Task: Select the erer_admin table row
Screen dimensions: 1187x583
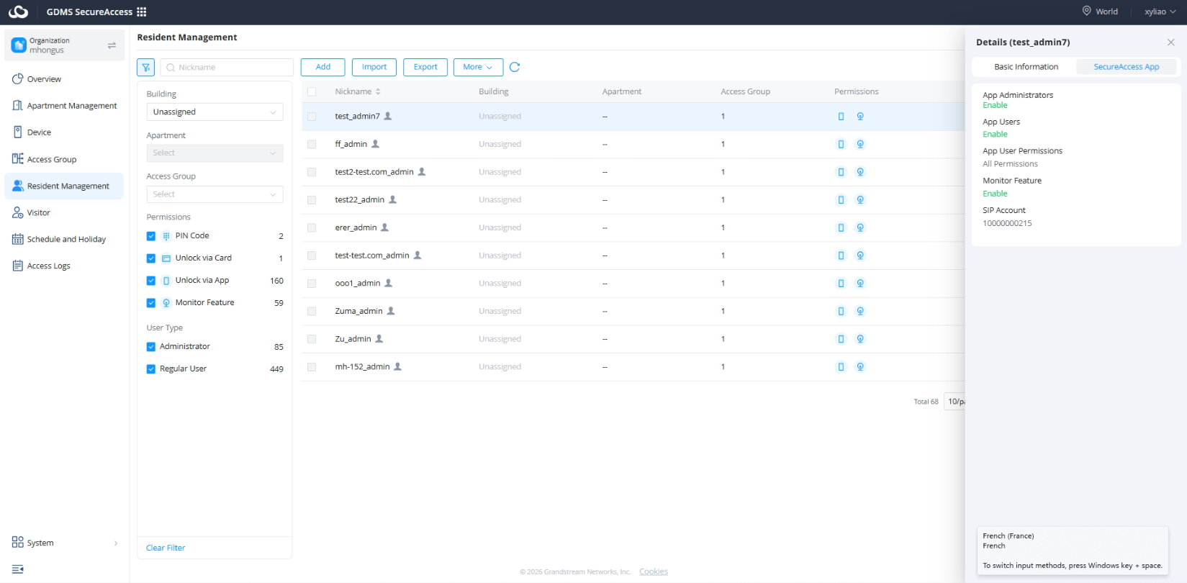Action: click(x=633, y=227)
